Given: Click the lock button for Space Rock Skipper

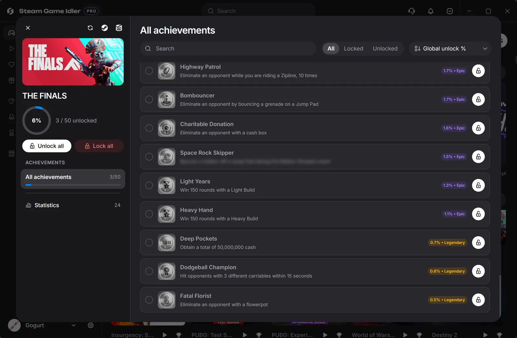Looking at the screenshot, I should click(x=478, y=157).
